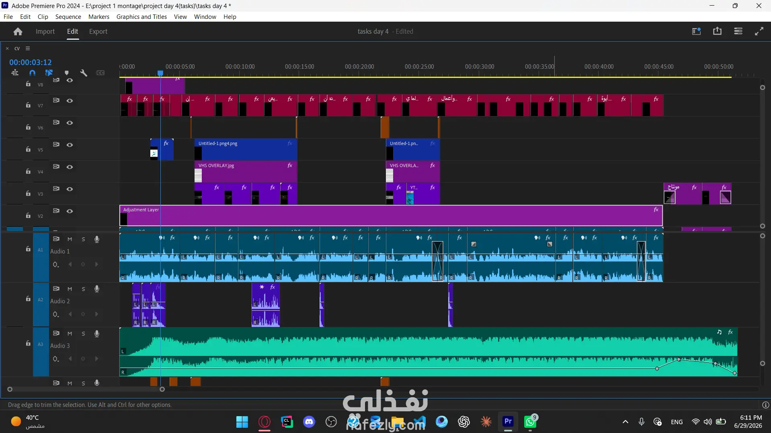771x433 pixels.
Task: Click the fx badge on the Audio 3 clip
Action: [x=730, y=332]
